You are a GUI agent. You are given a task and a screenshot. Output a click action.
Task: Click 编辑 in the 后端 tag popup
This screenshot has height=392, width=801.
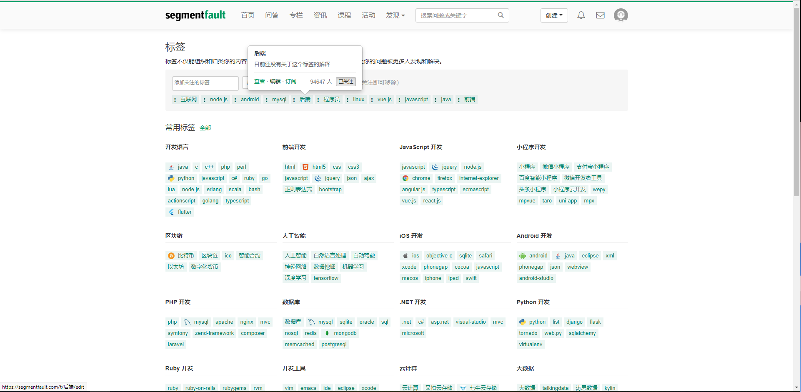click(275, 82)
